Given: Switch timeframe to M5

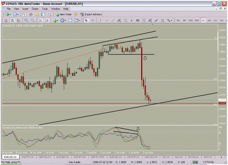Looking at the screenshot, I should tap(184, 20).
